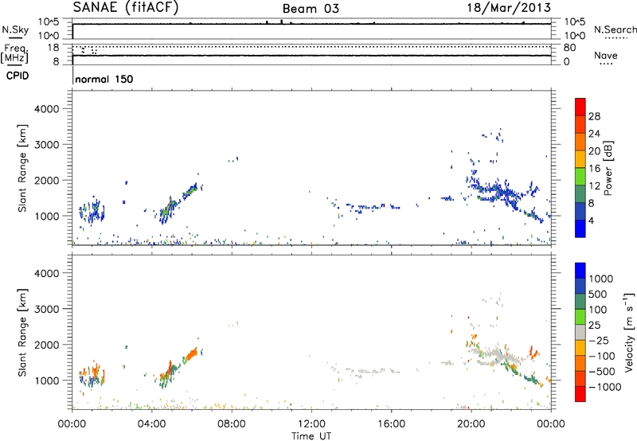Pick the blue top Velocity colorbar segment
This screenshot has height=441, width=637.
(x=580, y=271)
